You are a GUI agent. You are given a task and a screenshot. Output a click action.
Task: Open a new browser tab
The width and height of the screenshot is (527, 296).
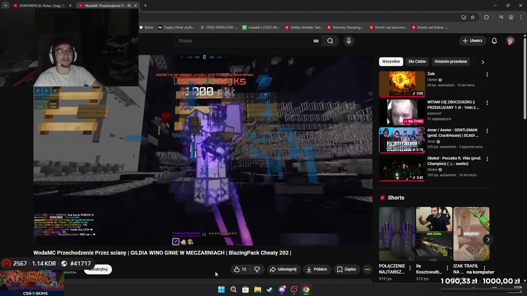145,5
